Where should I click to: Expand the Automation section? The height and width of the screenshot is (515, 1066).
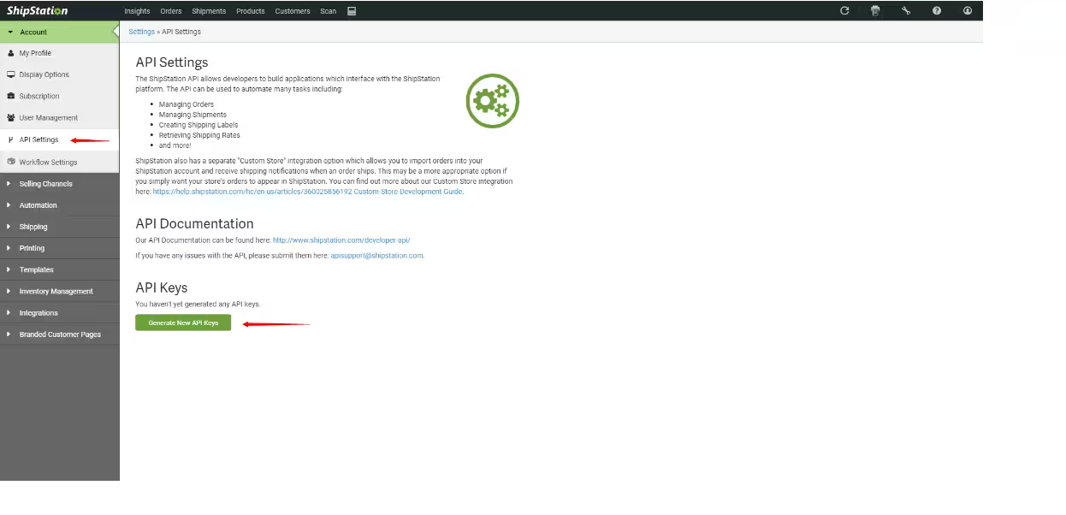coord(59,205)
